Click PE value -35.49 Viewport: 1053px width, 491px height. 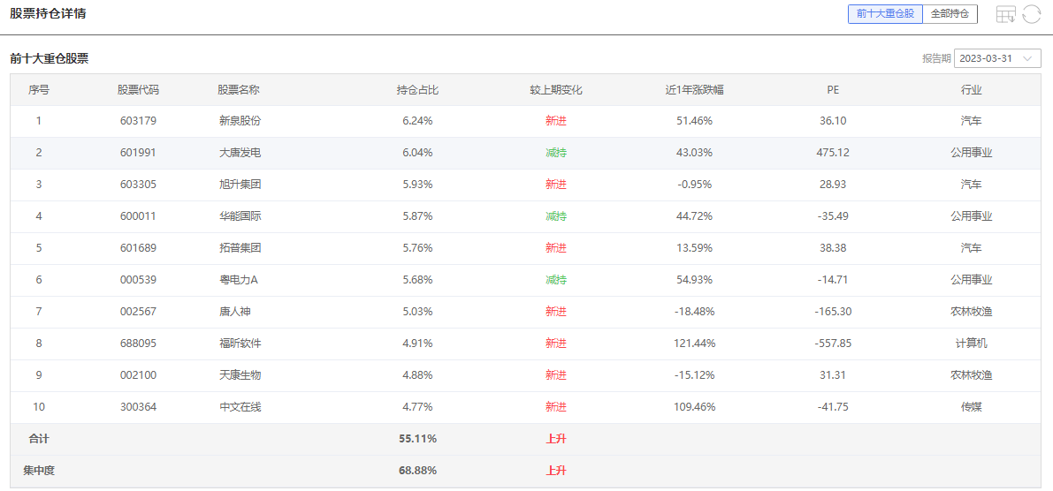pyautogui.click(x=833, y=216)
